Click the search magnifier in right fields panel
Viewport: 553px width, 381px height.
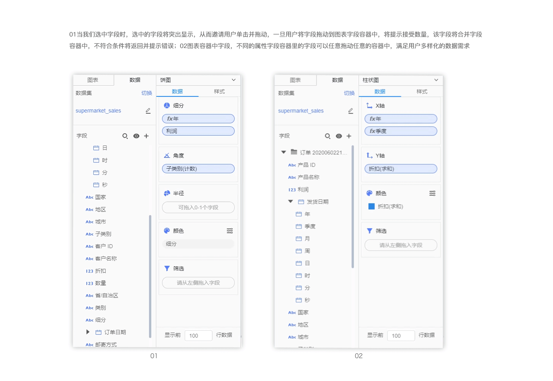[328, 136]
